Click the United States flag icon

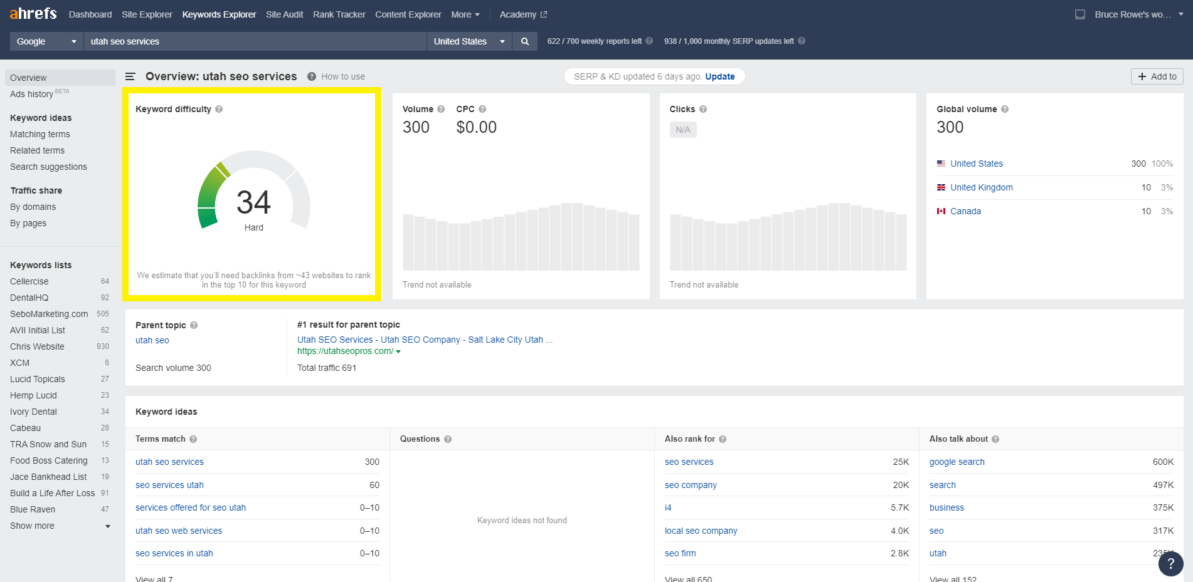coord(941,164)
